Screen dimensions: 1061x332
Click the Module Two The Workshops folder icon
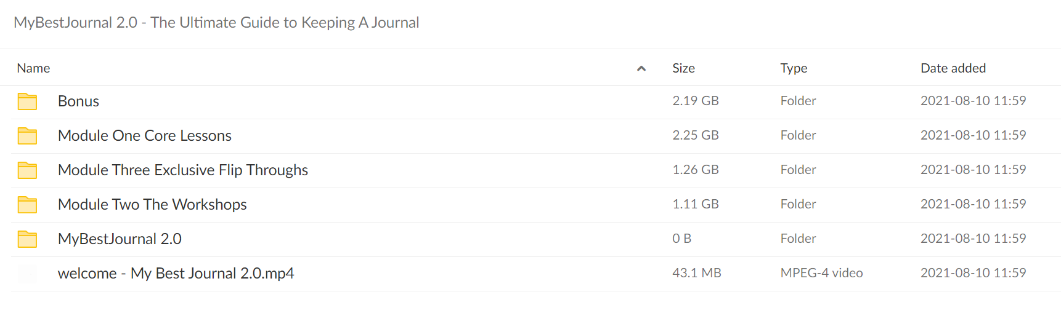27,205
